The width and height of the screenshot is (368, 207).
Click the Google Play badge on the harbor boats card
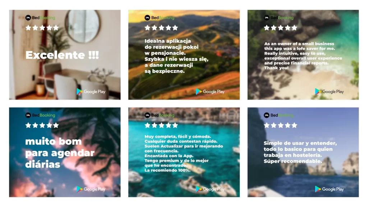coord(210,189)
